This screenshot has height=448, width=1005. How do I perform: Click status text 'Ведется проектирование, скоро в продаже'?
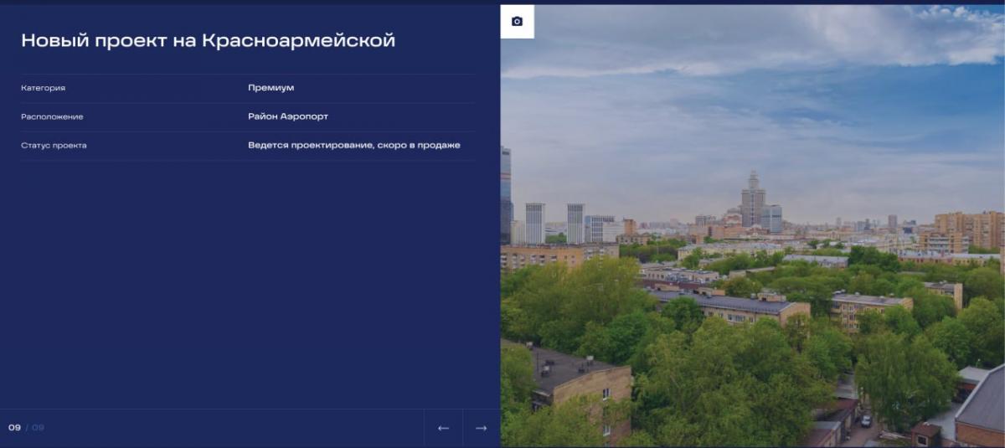pos(353,146)
